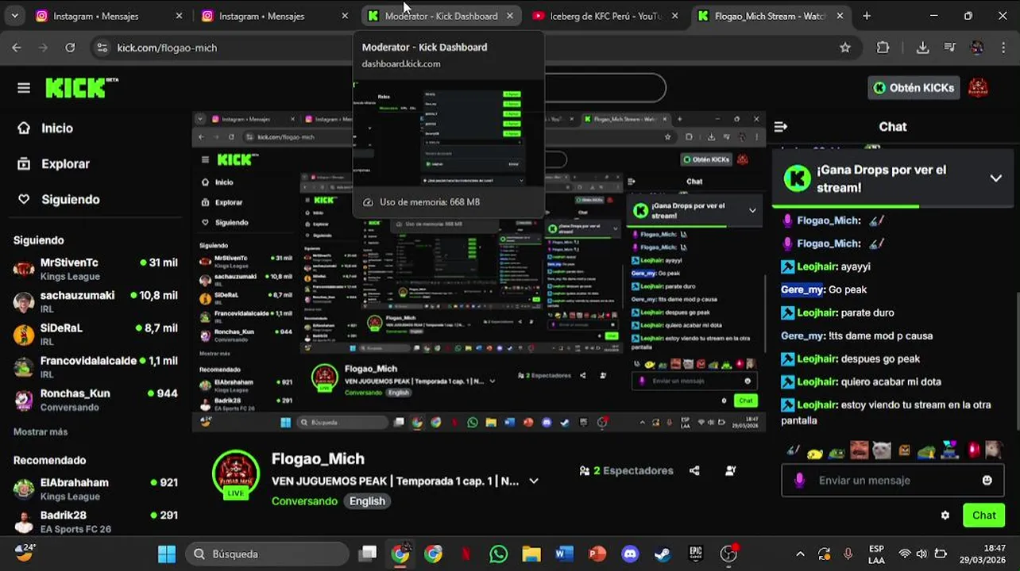Image resolution: width=1020 pixels, height=571 pixels.
Task: Click the English language tag
Action: pos(367,501)
